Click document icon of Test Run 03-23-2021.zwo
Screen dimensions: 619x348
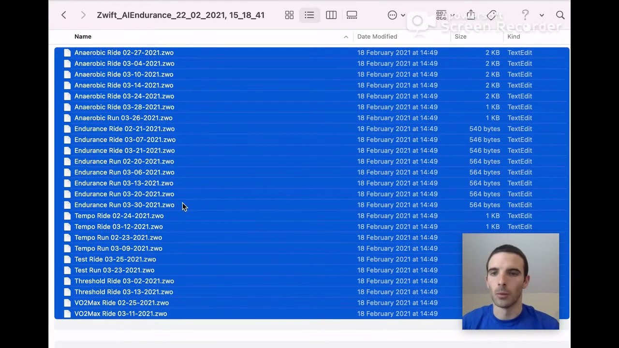click(67, 270)
